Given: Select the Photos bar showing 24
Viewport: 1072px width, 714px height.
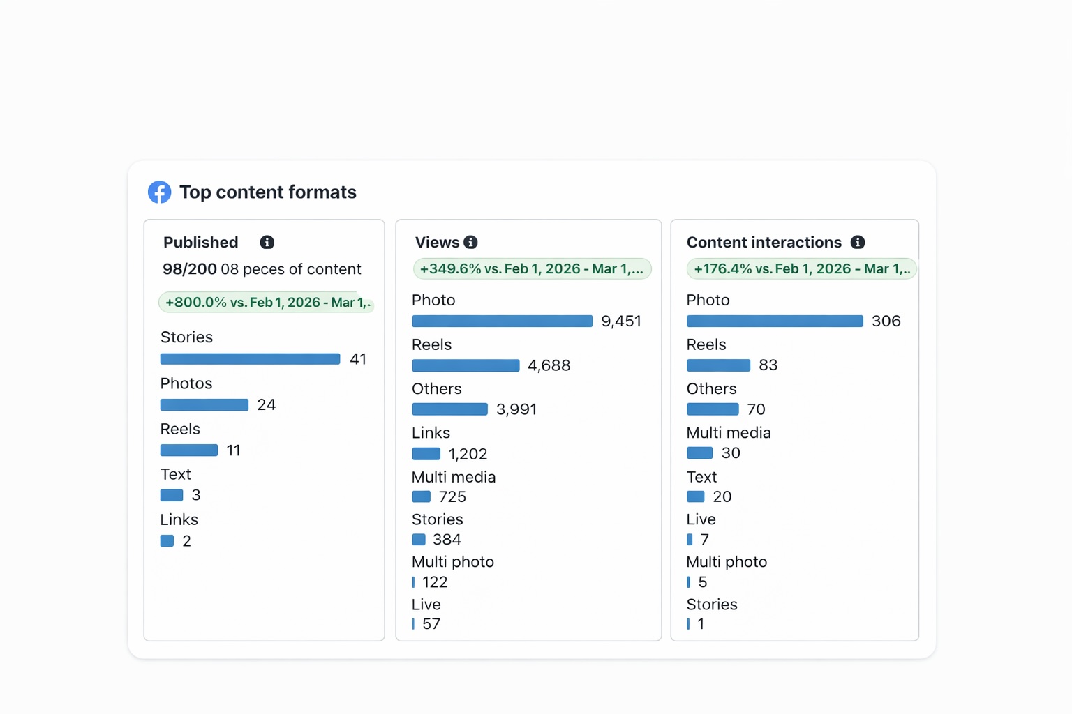Looking at the screenshot, I should (204, 405).
